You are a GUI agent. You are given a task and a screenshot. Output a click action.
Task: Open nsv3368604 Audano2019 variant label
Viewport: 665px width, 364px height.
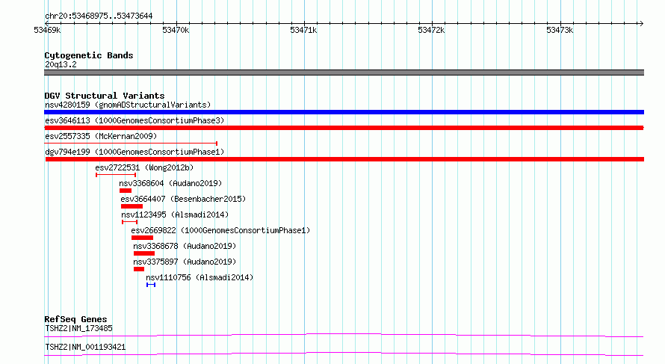170,183
